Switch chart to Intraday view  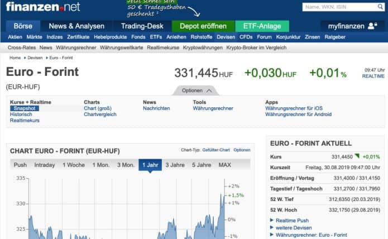[45, 165]
